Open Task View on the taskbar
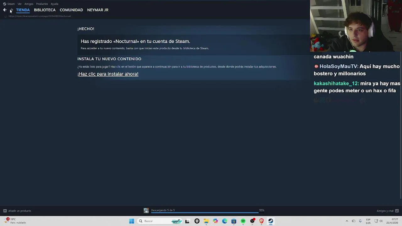402x226 pixels. point(187,221)
